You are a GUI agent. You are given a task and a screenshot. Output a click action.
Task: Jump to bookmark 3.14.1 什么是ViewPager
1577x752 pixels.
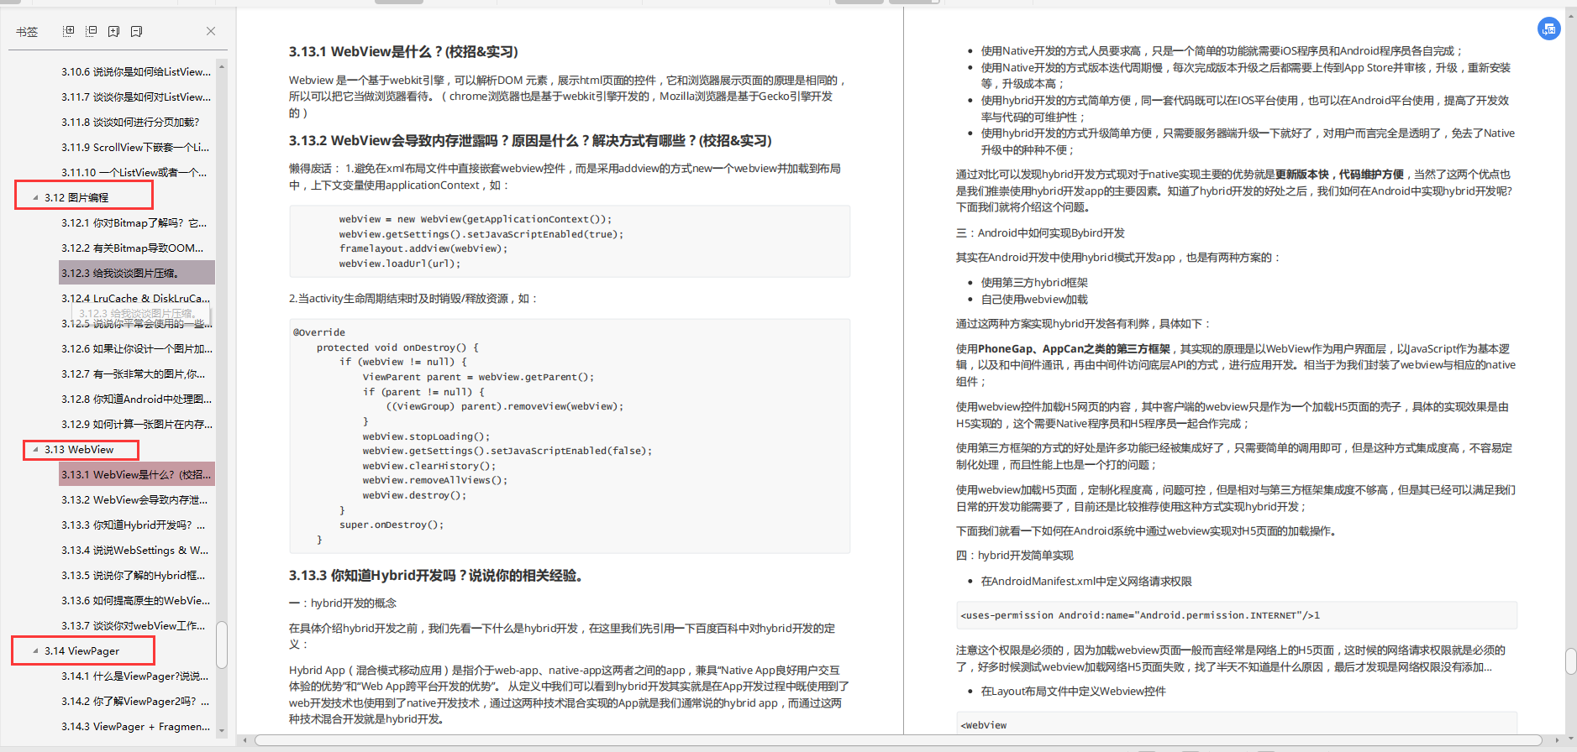[x=135, y=676]
